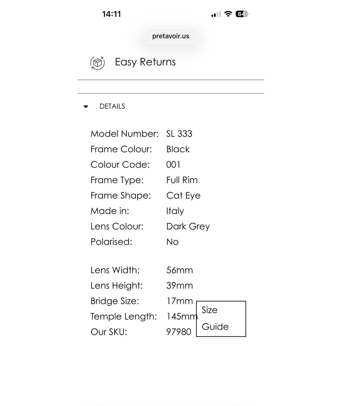Tap the Dark Grey lens colour value
The width and height of the screenshot is (342, 406).
[x=188, y=226]
